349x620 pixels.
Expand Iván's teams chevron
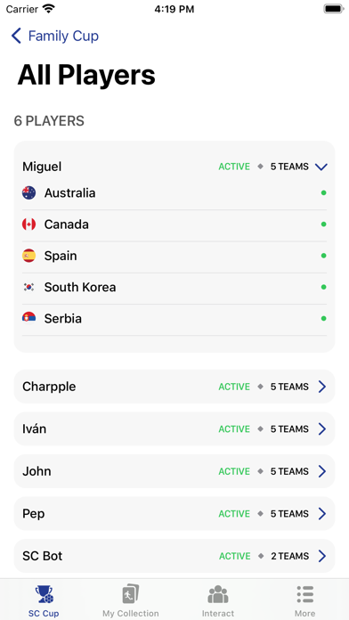(x=322, y=429)
